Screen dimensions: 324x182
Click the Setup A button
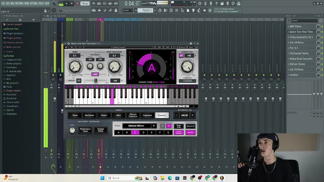click(x=183, y=47)
